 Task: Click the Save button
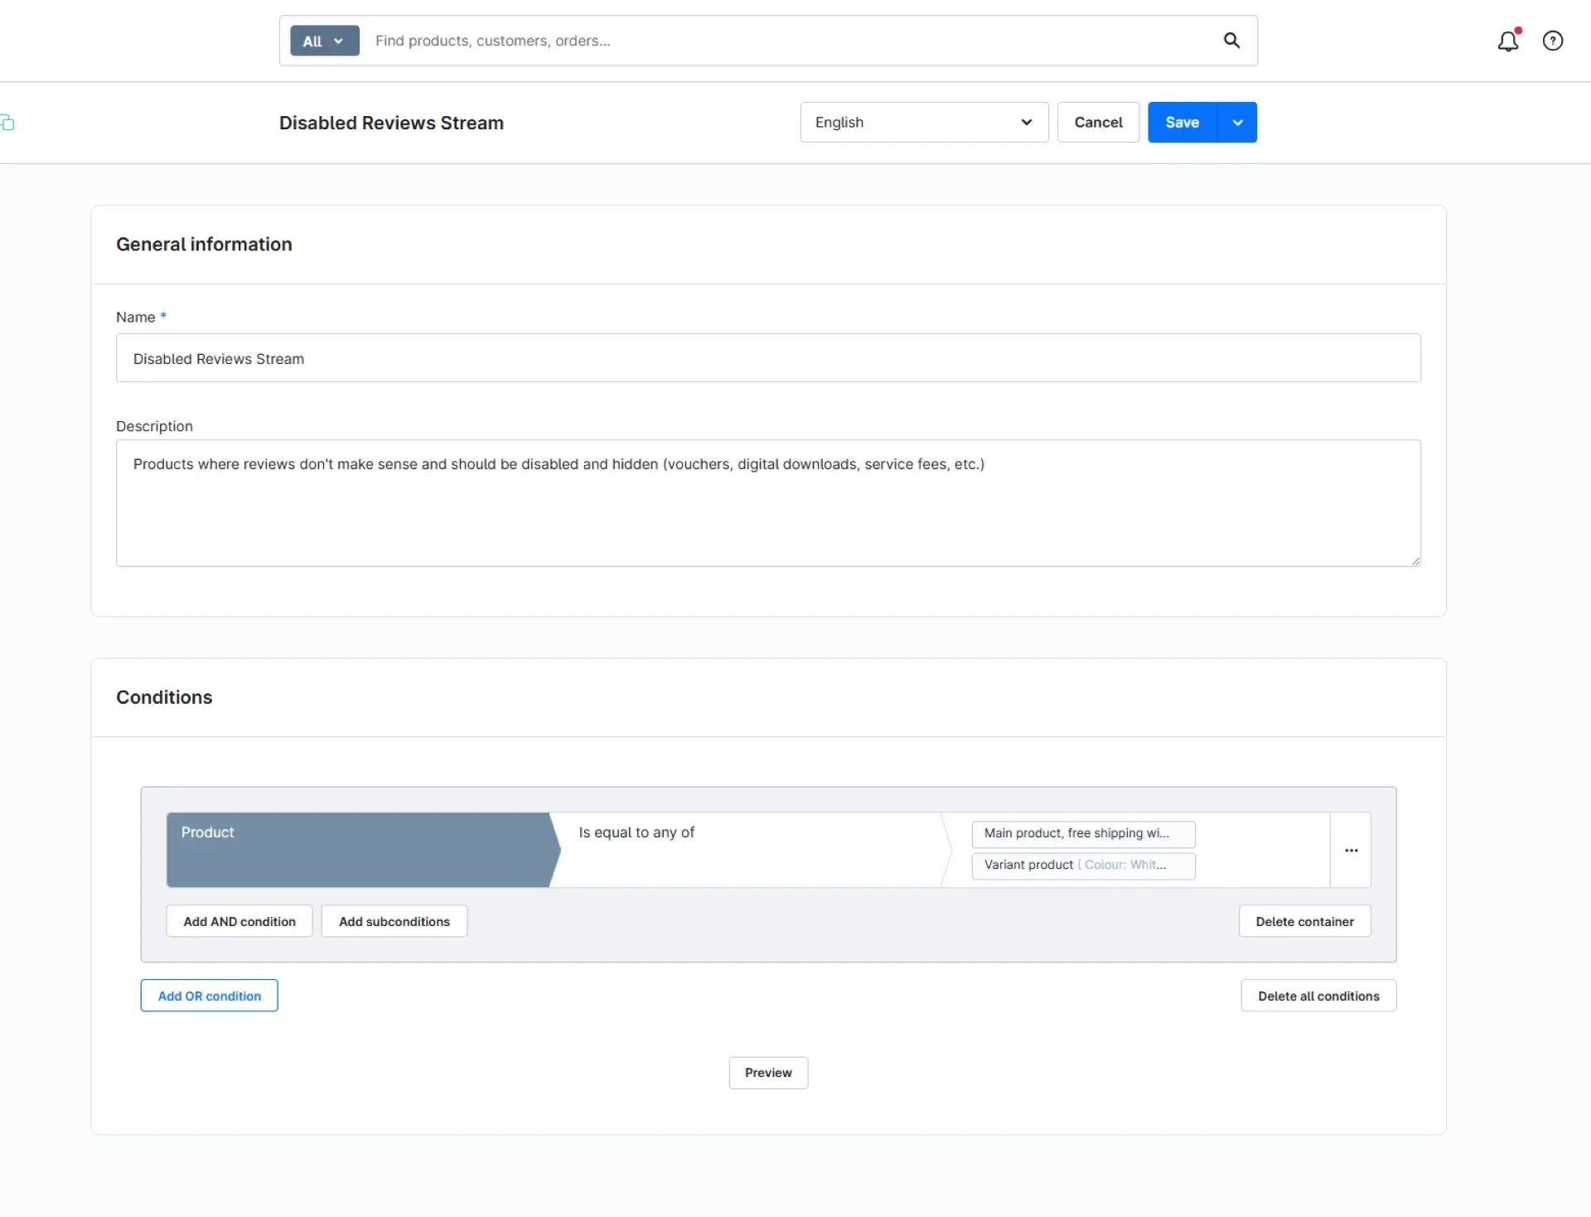pyautogui.click(x=1182, y=123)
